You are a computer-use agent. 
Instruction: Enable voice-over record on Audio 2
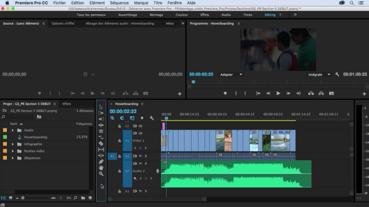158,171
